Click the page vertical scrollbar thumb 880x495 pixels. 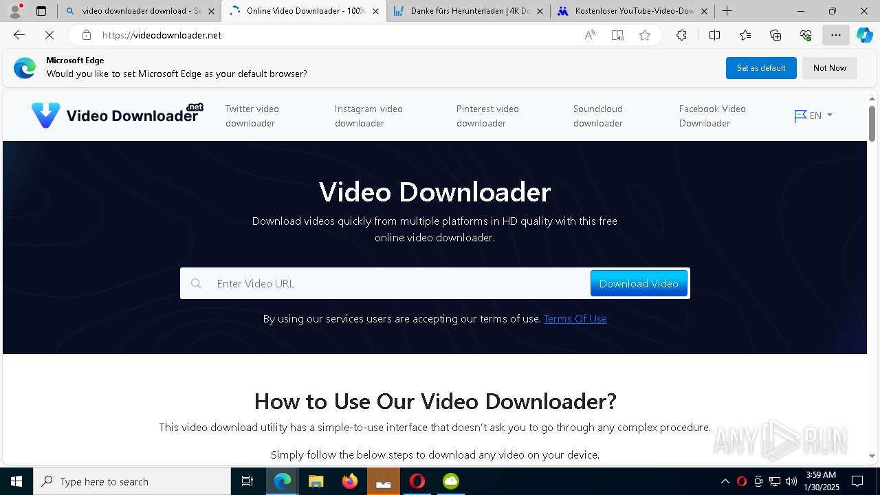[872, 124]
